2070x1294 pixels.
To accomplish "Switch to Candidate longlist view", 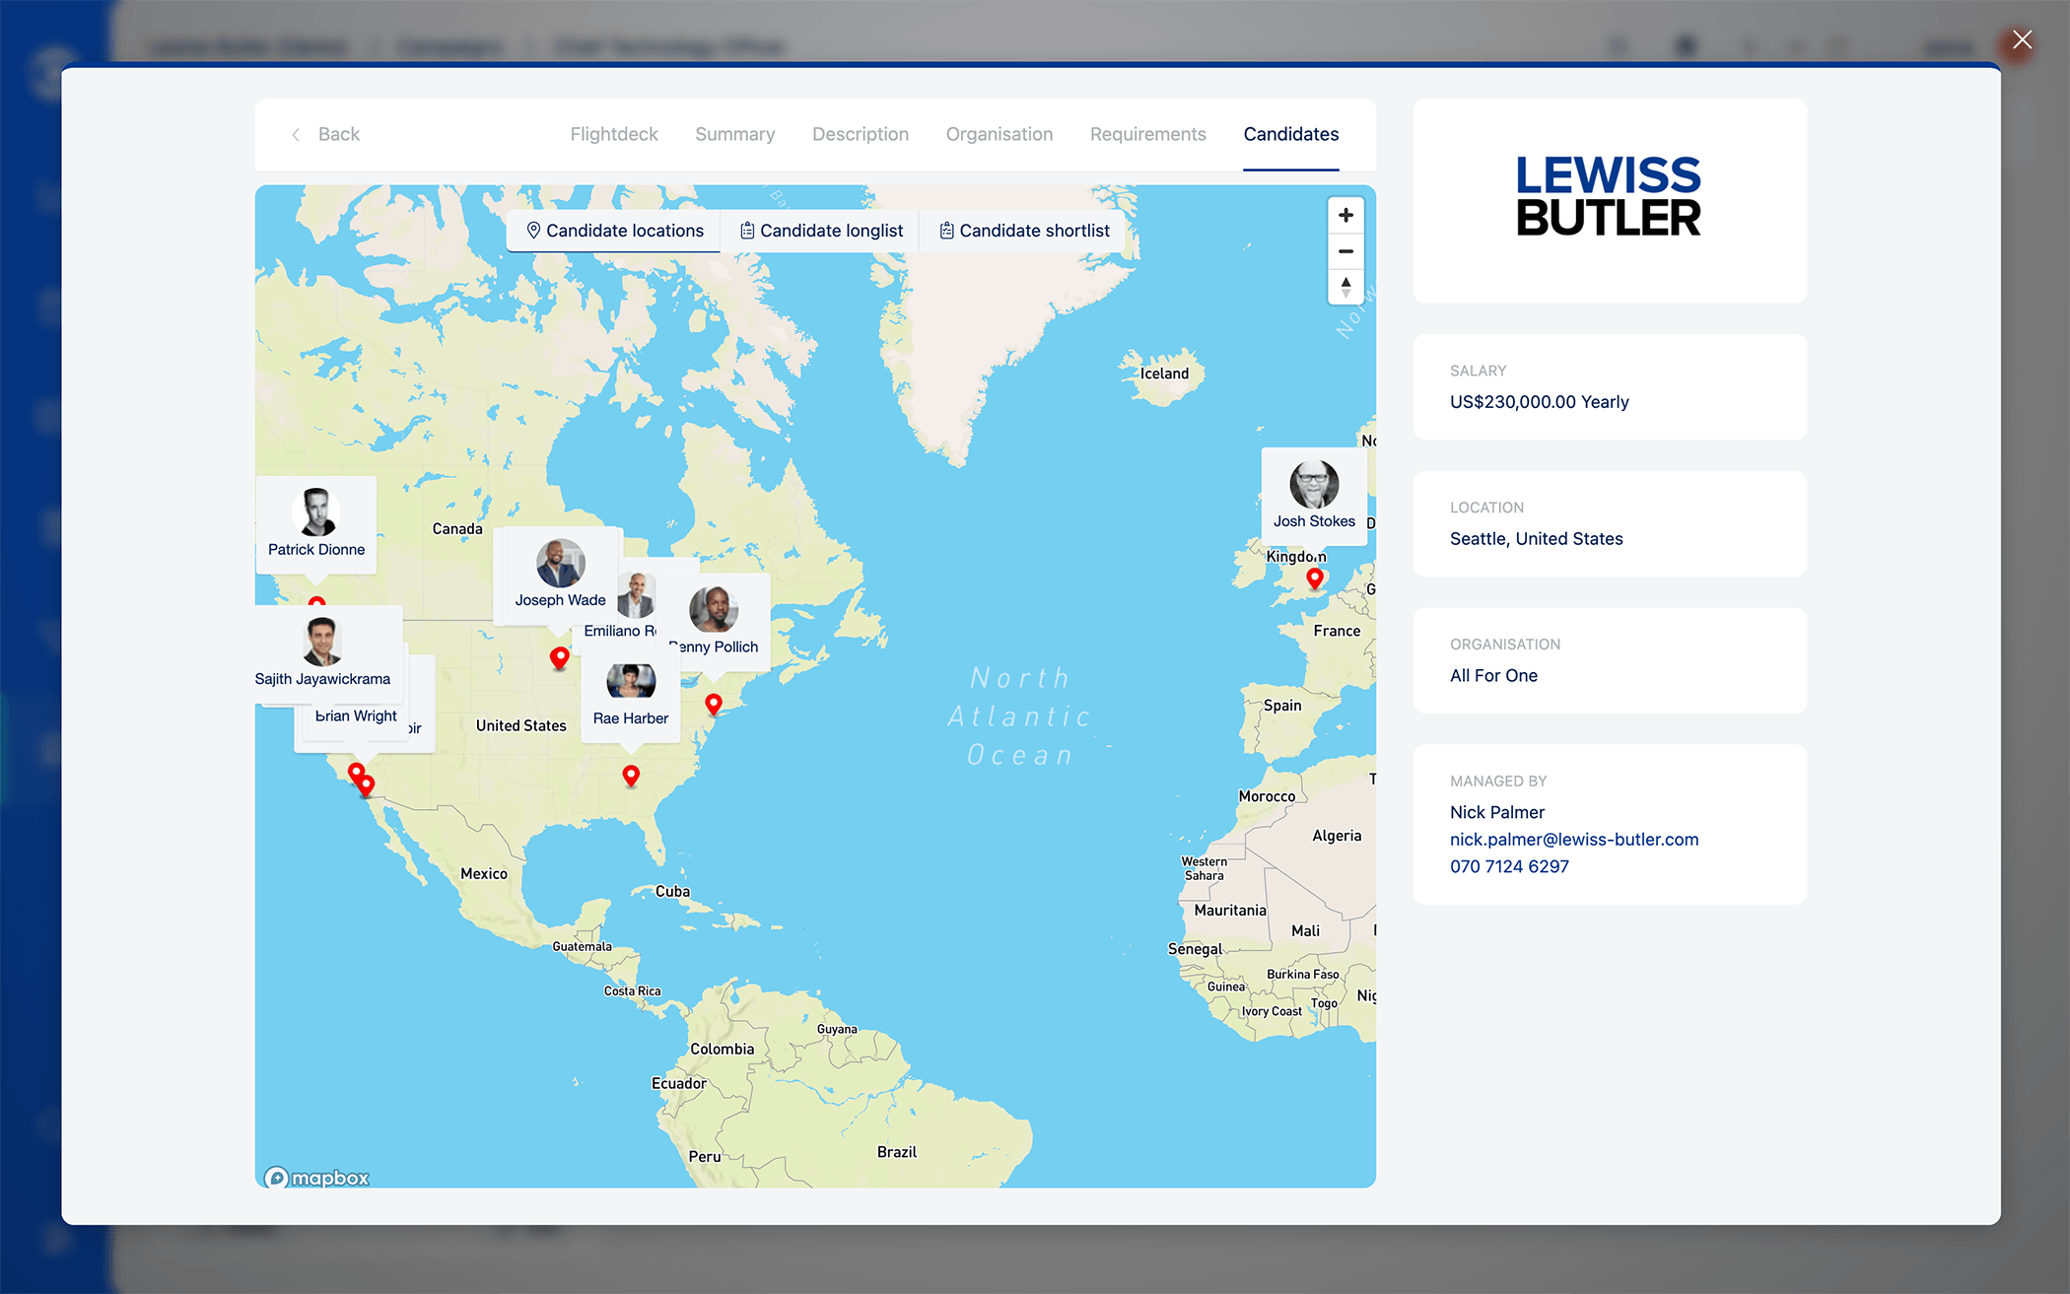I will pos(821,231).
